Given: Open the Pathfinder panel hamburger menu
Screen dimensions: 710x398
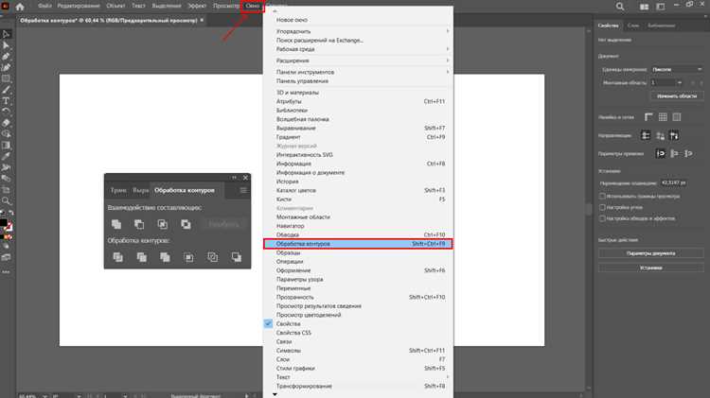Looking at the screenshot, I should pyautogui.click(x=243, y=190).
